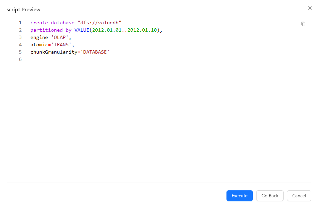Viewport: 318px width, 208px height.
Task: Click line number 5 in the gutter
Action: (20, 52)
